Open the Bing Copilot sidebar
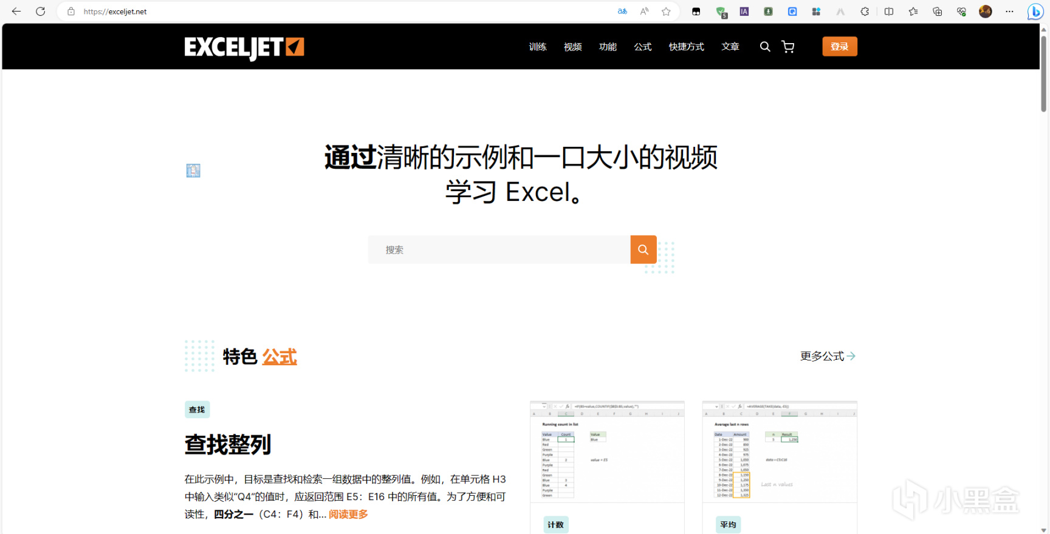Screen dimensions: 1050x534 pyautogui.click(x=1035, y=12)
